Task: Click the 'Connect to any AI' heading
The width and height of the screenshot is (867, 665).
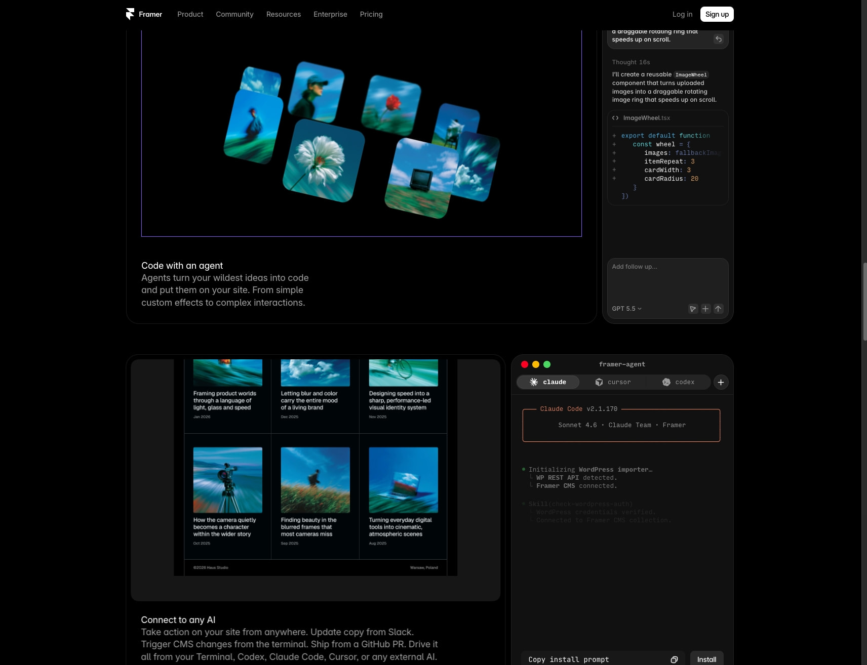Action: pyautogui.click(x=178, y=620)
